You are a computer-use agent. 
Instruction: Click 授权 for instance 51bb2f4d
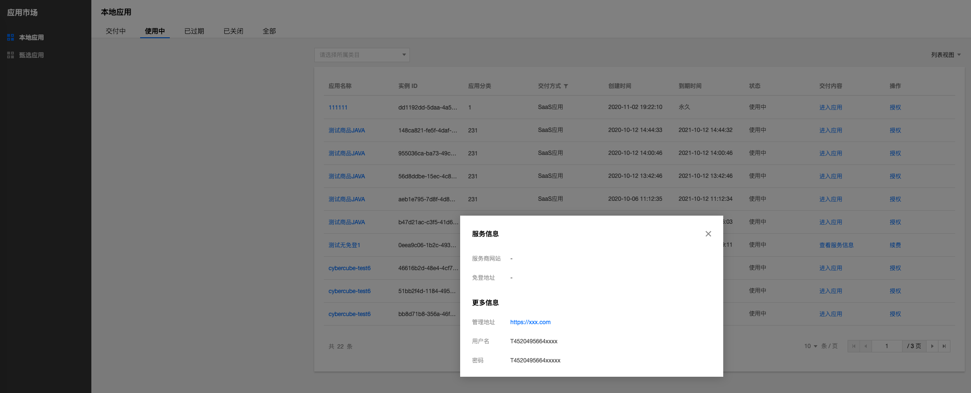tap(895, 291)
